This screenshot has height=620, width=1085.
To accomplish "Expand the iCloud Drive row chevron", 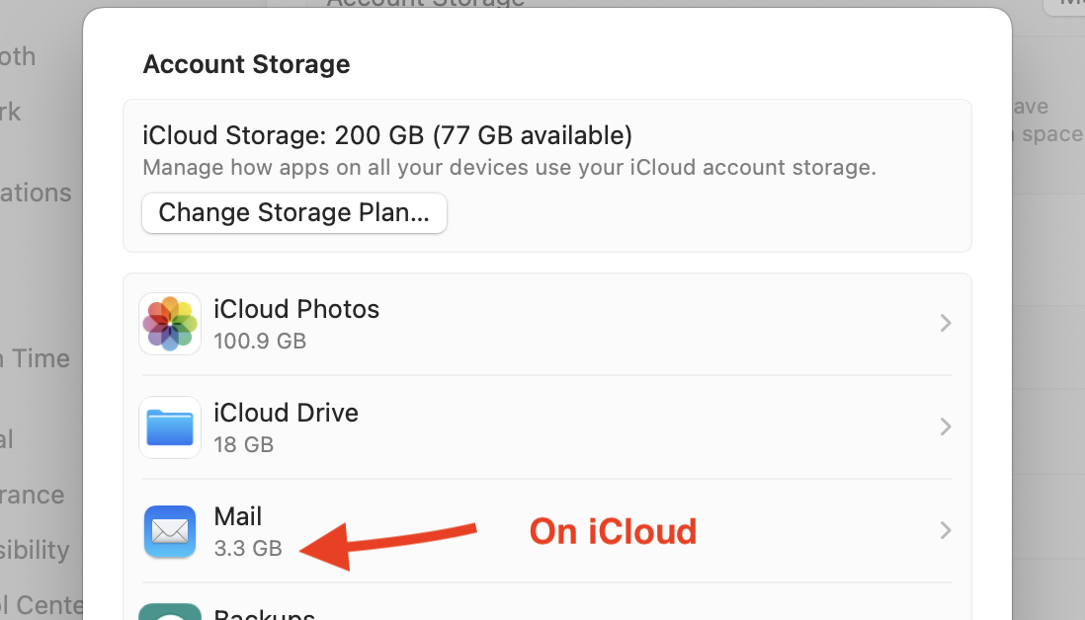I will click(946, 426).
